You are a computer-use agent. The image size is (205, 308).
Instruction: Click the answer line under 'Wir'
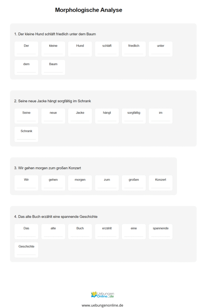(x=26, y=186)
